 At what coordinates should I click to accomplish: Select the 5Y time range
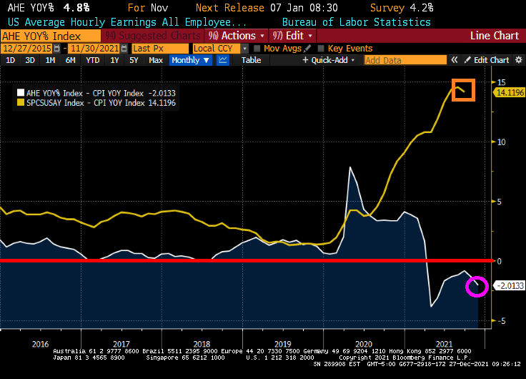click(x=134, y=60)
